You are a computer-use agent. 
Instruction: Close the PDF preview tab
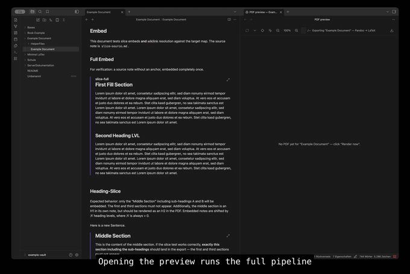click(281, 12)
